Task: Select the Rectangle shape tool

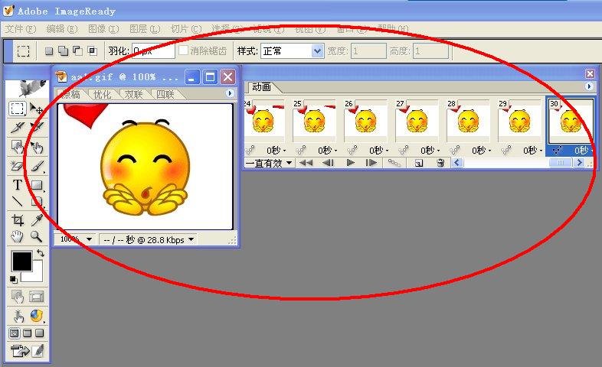Action: pyautogui.click(x=37, y=185)
